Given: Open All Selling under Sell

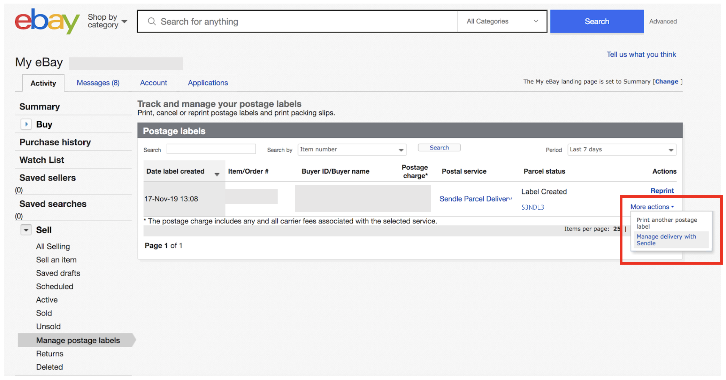Looking at the screenshot, I should pos(53,246).
